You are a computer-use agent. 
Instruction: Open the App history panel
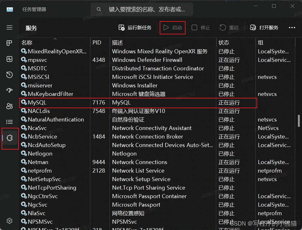point(9,74)
